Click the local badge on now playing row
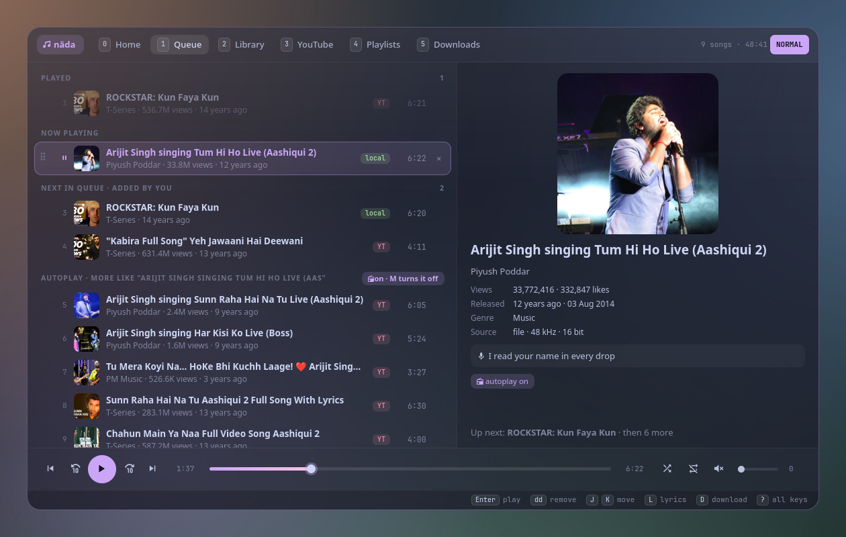The image size is (846, 537). click(375, 158)
